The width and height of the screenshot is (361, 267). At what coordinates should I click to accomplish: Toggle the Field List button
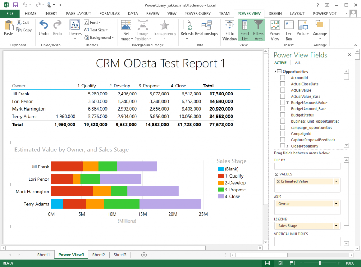[x=245, y=30]
